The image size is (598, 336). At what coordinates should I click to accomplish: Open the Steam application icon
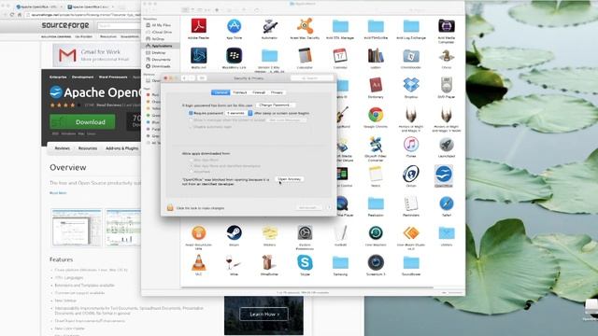coord(234,232)
